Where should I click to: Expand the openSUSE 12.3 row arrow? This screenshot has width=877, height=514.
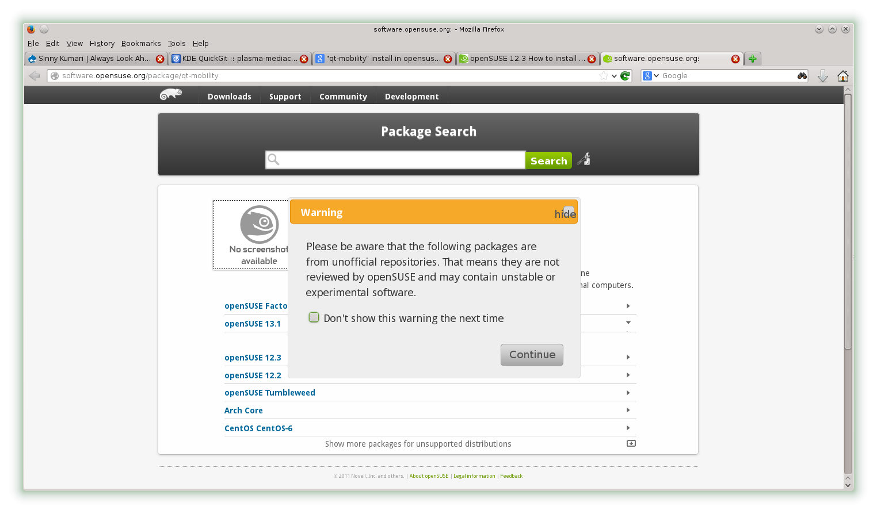(x=628, y=357)
